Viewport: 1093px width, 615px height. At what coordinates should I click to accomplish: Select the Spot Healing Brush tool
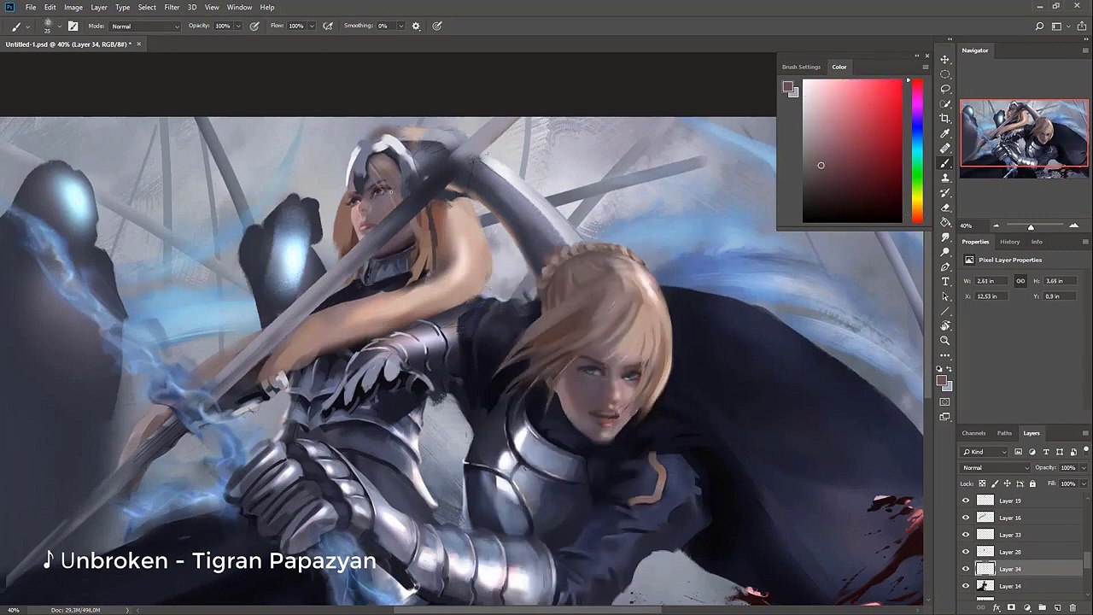point(945,149)
